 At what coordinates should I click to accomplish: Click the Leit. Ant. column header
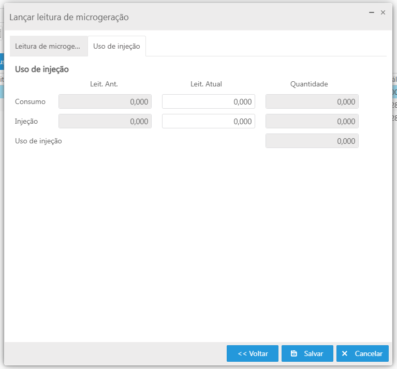(x=104, y=84)
